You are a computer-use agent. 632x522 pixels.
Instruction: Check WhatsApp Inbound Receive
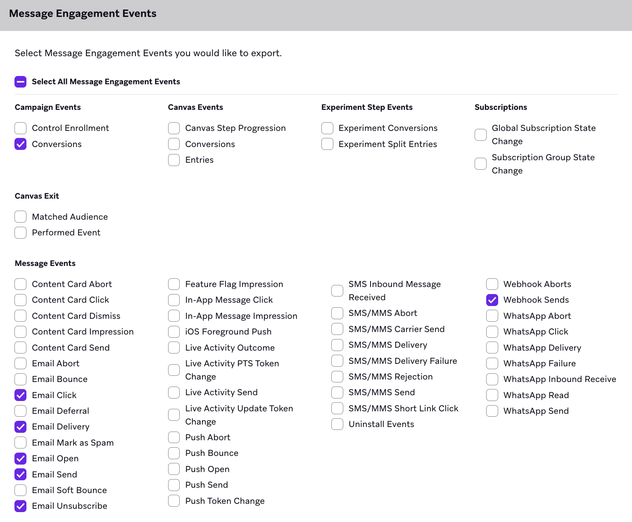click(492, 379)
